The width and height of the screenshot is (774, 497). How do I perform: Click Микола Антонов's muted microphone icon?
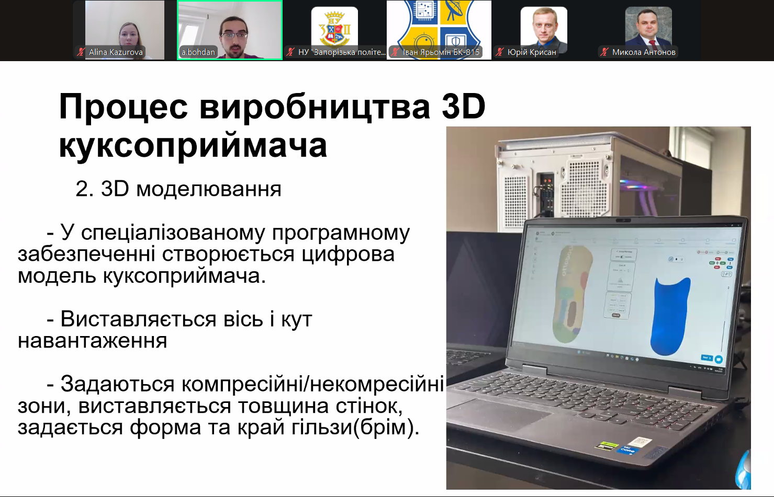coord(604,52)
